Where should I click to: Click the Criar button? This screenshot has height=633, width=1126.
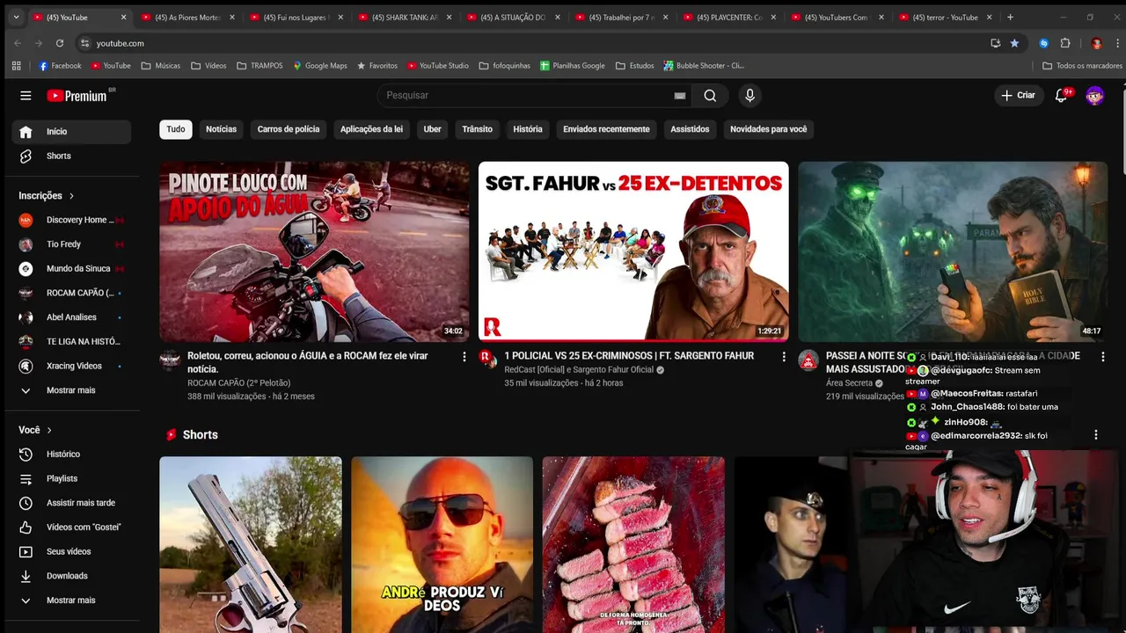click(x=1018, y=95)
